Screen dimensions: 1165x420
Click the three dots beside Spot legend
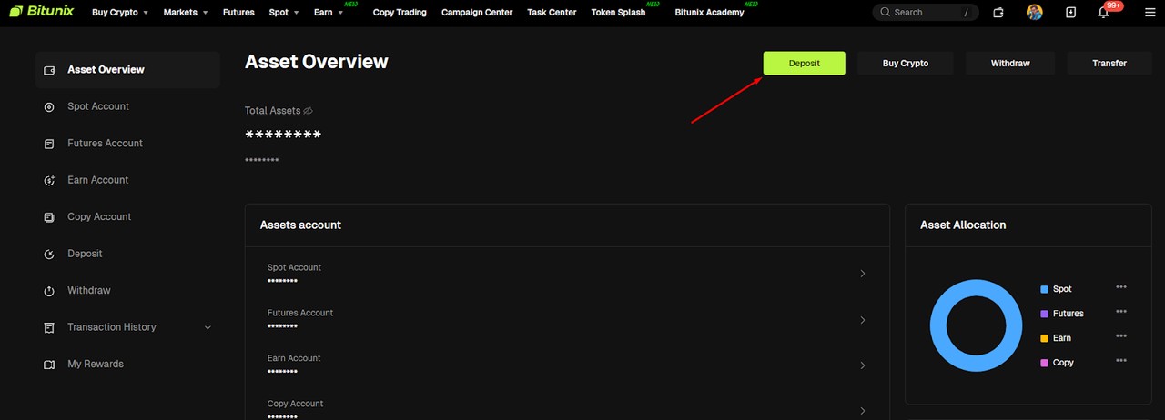(x=1120, y=287)
